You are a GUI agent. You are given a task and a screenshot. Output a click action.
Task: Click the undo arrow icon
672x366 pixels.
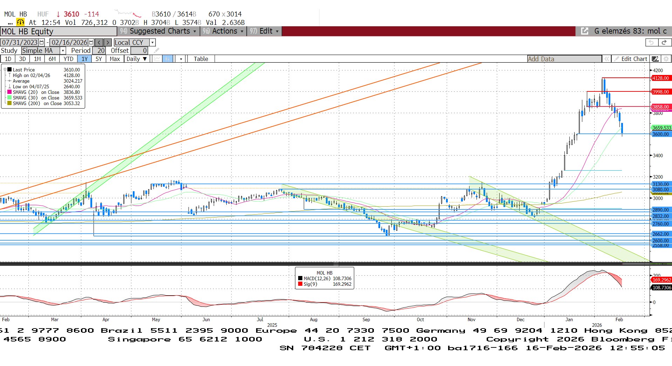pos(651,42)
